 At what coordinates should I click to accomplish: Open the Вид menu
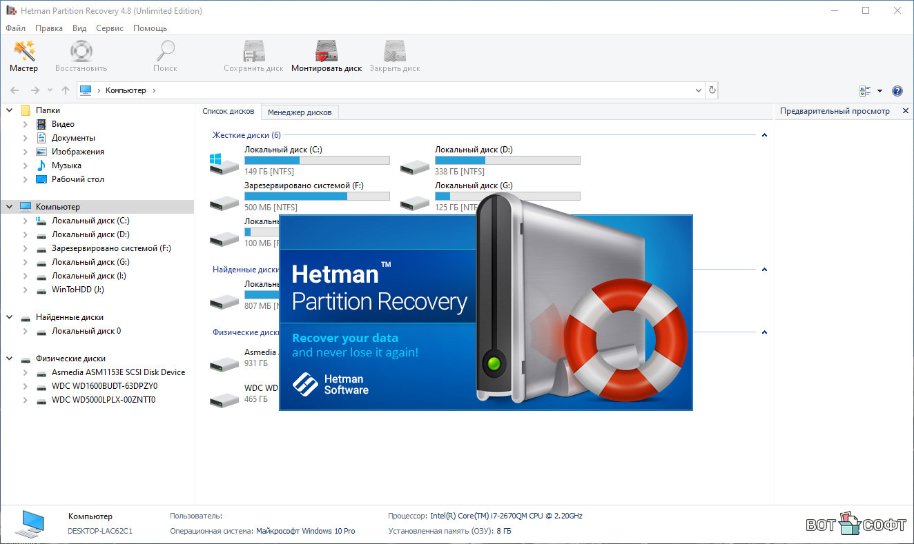coord(79,28)
